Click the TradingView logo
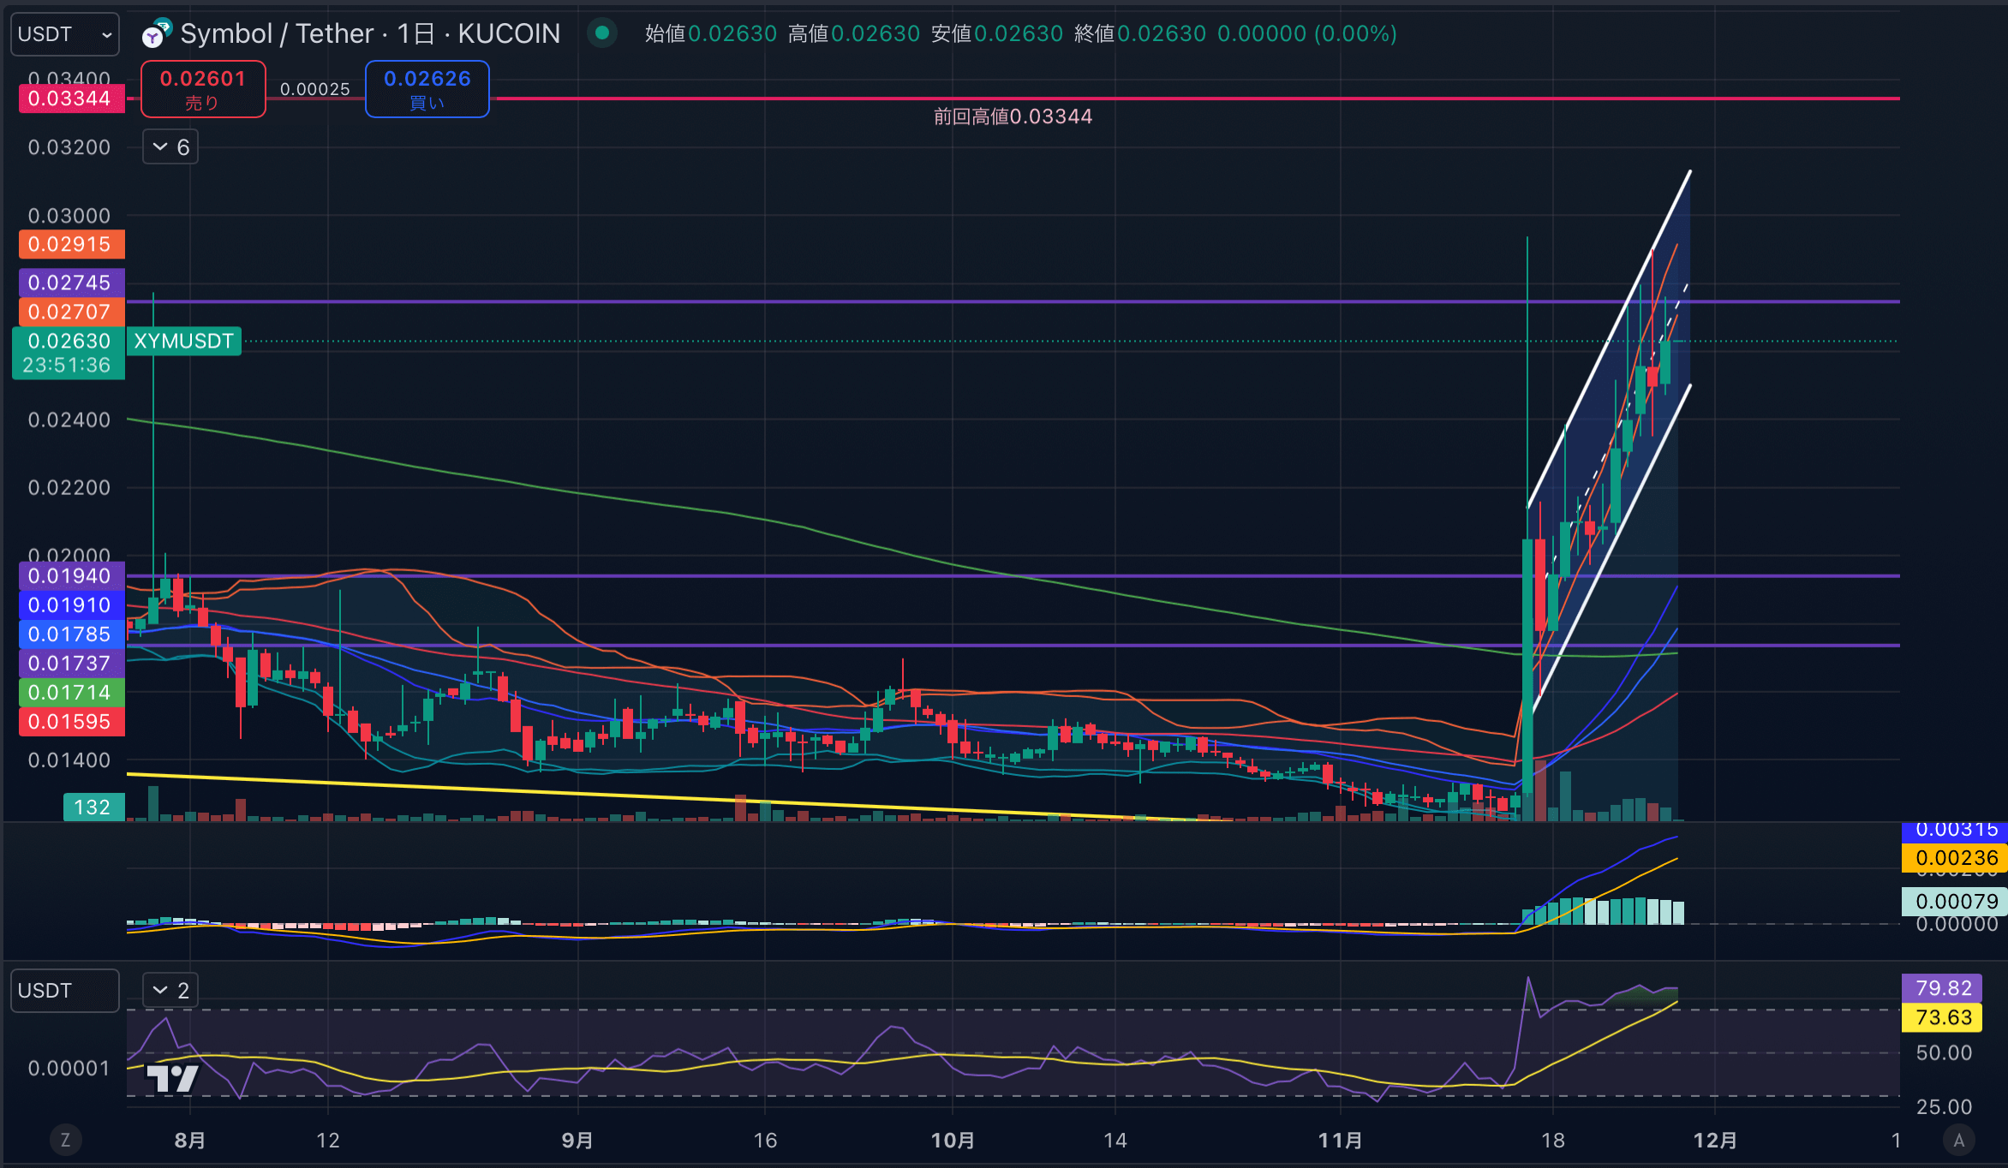The width and height of the screenshot is (2008, 1168). [172, 1078]
